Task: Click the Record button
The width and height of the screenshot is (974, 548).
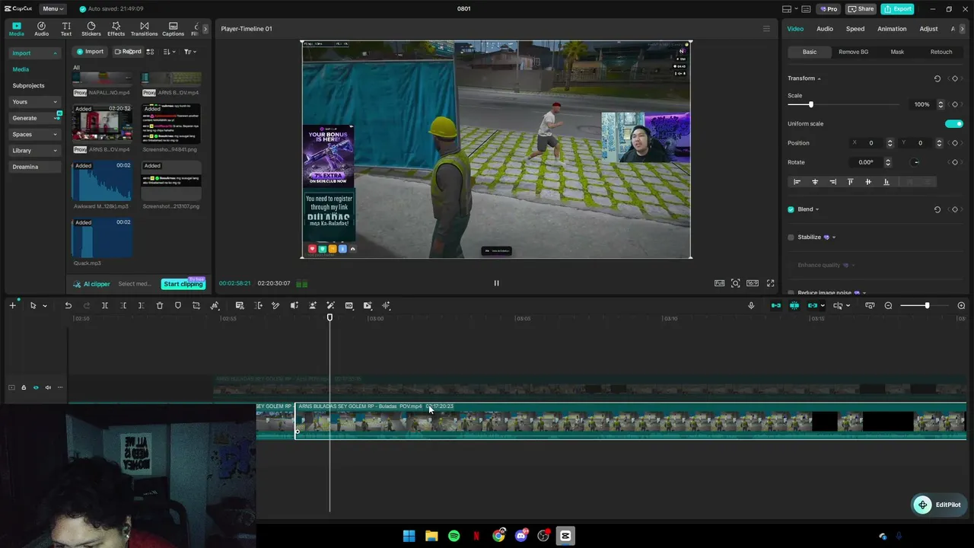Action: click(128, 52)
